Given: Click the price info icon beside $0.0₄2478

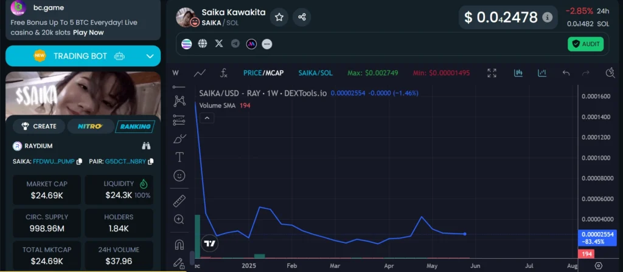Looking at the screenshot, I should click(x=547, y=18).
